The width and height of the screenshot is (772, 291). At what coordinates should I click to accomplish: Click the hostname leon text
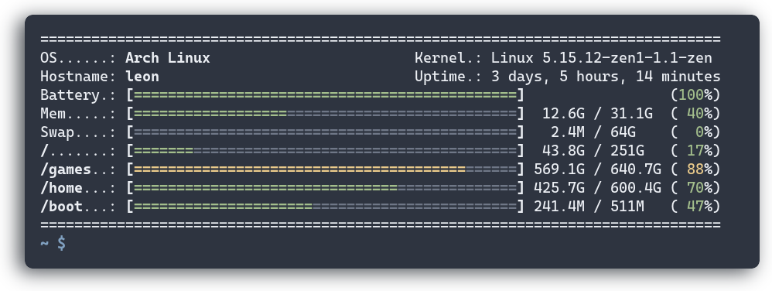(142, 77)
